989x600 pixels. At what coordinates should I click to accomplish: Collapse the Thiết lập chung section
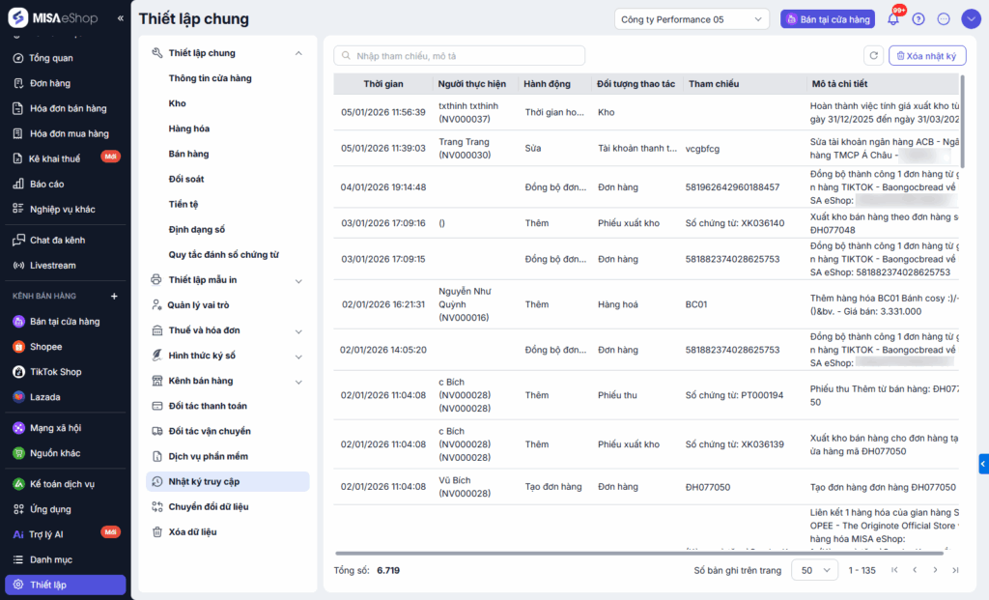click(298, 53)
